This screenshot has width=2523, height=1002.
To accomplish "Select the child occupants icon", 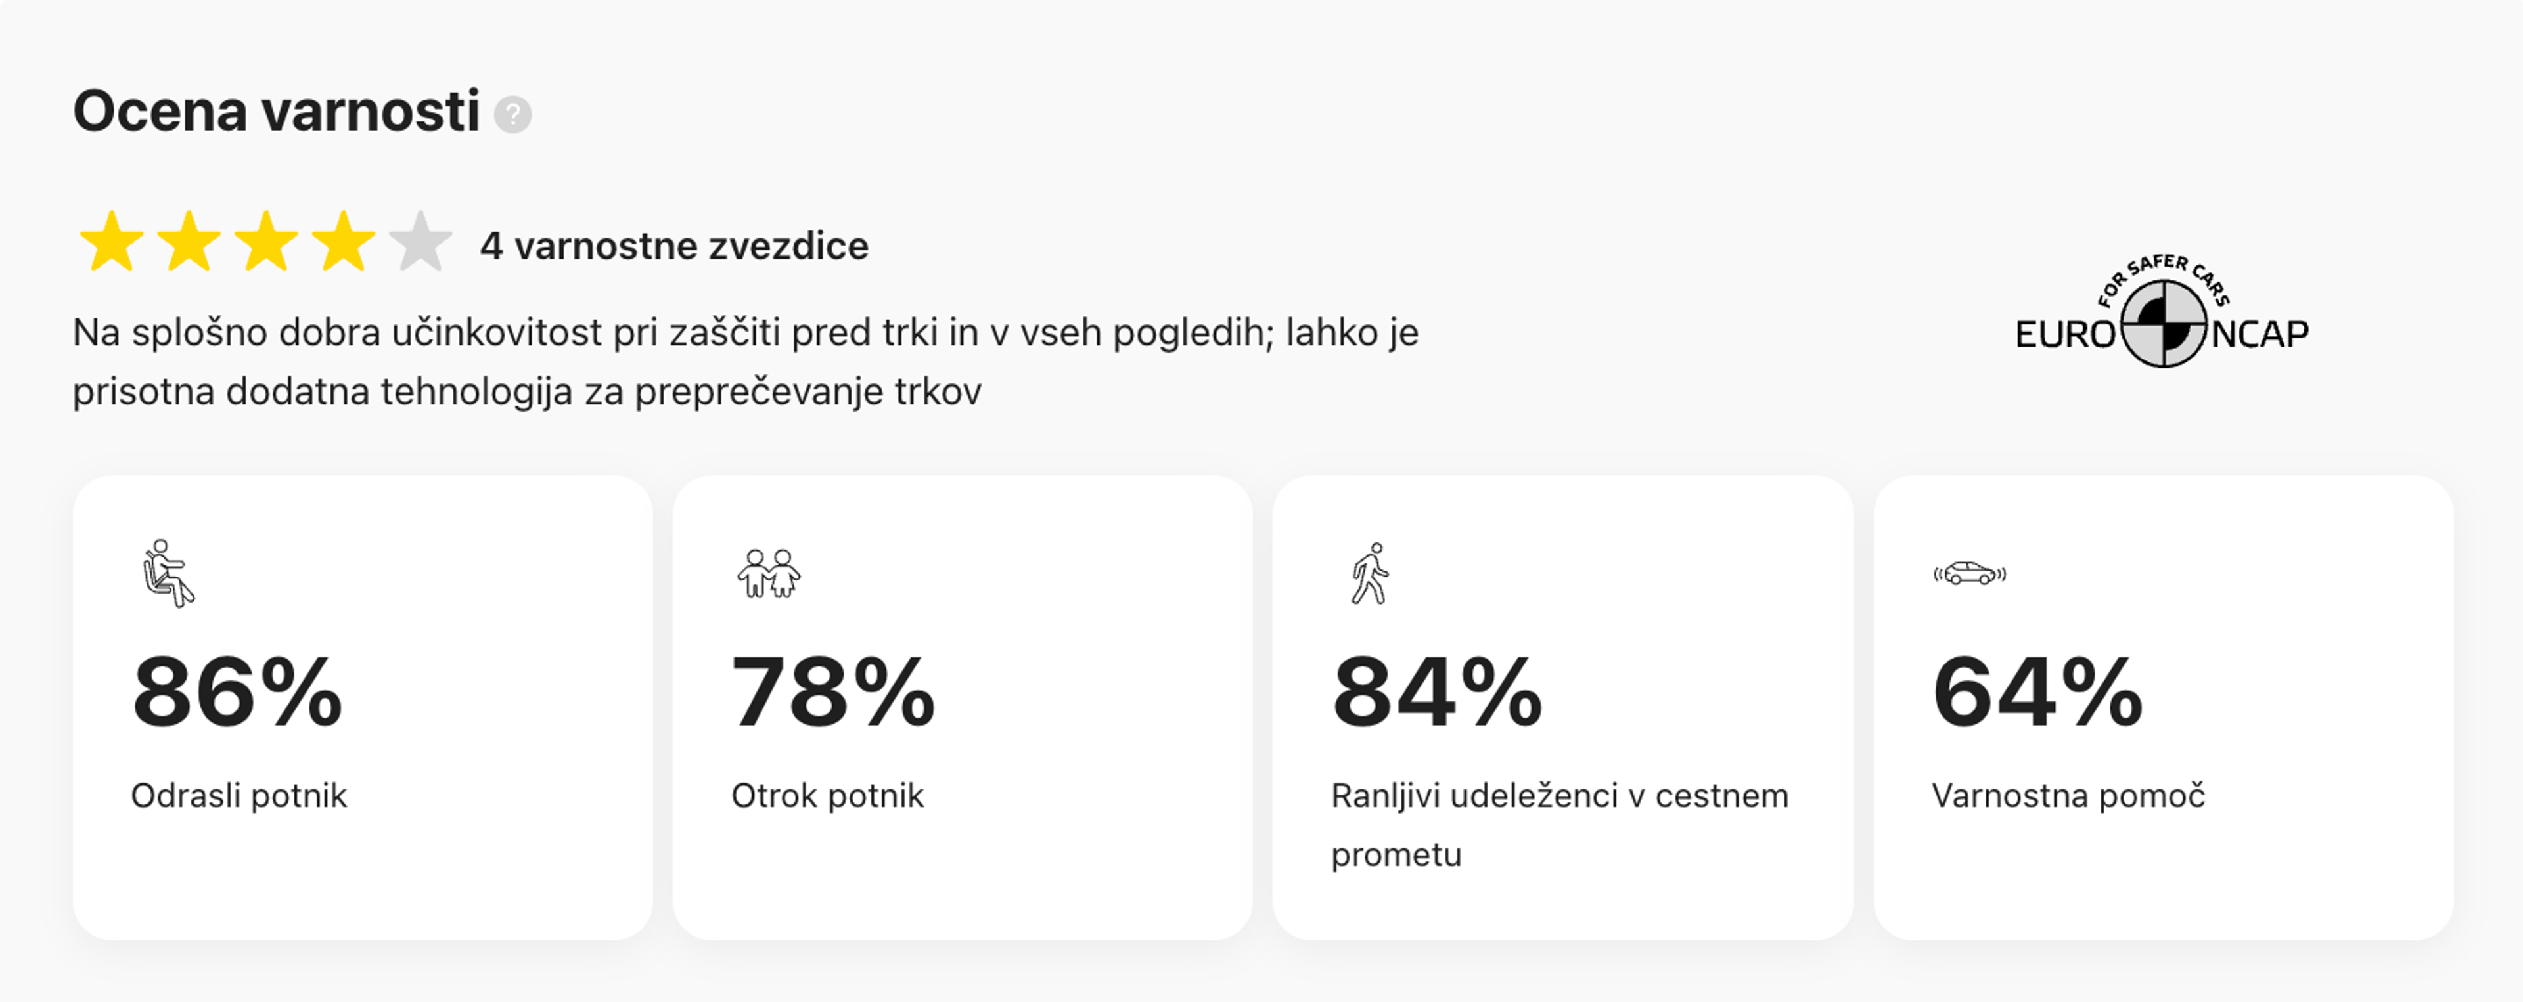I will point(769,573).
